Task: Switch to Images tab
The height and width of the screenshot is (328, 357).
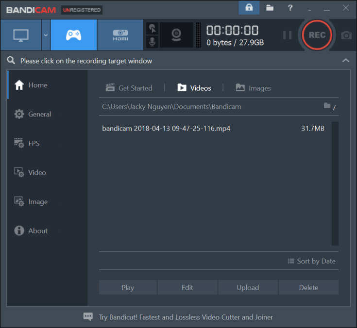Action: (253, 88)
